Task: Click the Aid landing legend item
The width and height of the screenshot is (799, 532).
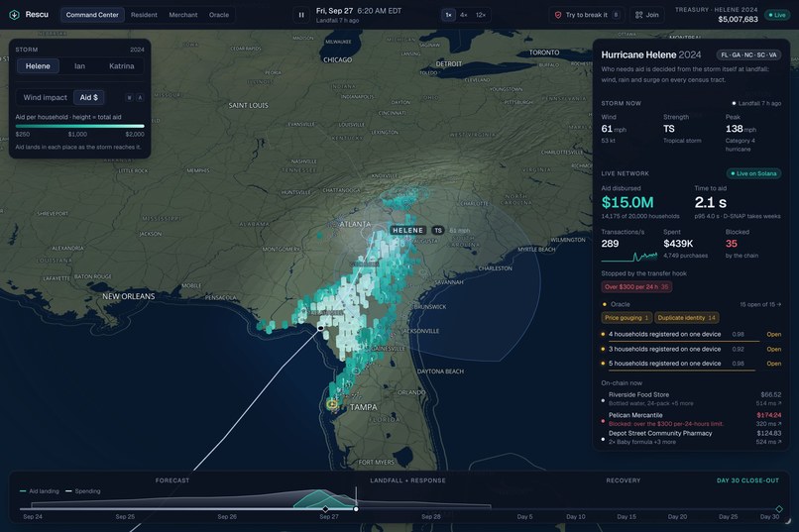Action: tap(40, 491)
